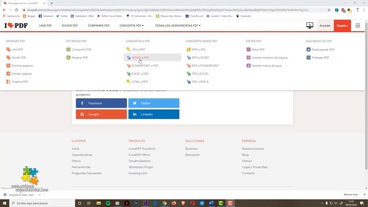Open the Facebook bookmark in bookmarks bar
Image resolution: width=368 pixels, height=207 pixels.
[46, 16]
